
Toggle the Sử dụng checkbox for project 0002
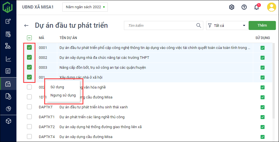tap(262, 58)
